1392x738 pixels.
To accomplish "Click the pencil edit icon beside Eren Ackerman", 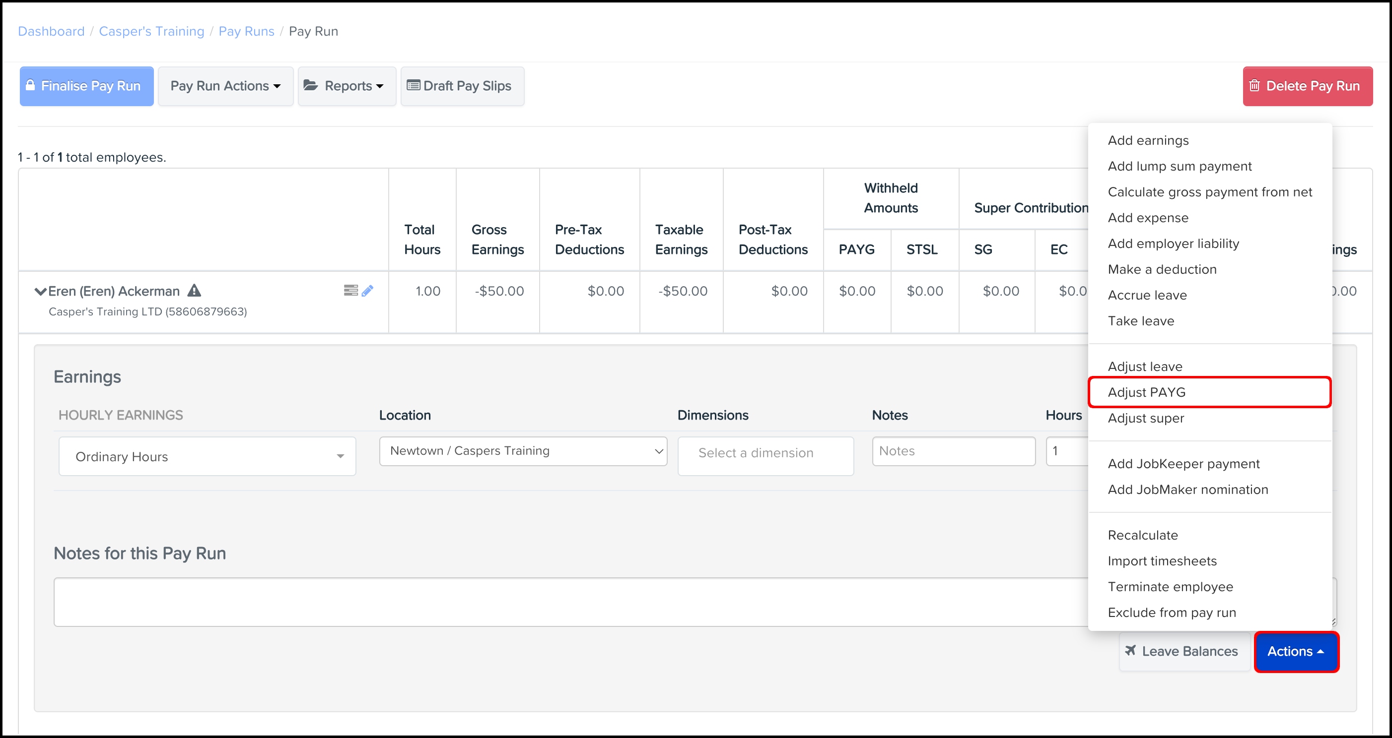I will point(367,291).
